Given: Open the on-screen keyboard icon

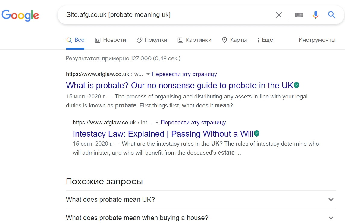Looking at the screenshot, I should (x=299, y=15).
